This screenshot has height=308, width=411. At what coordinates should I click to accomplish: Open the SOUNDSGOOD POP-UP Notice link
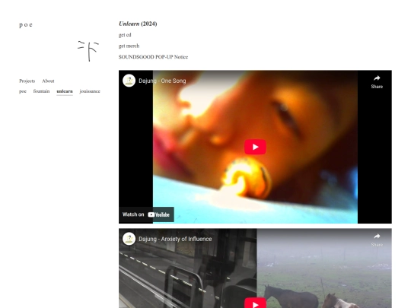point(153,57)
